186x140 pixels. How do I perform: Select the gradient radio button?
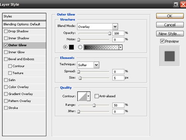click(80, 47)
